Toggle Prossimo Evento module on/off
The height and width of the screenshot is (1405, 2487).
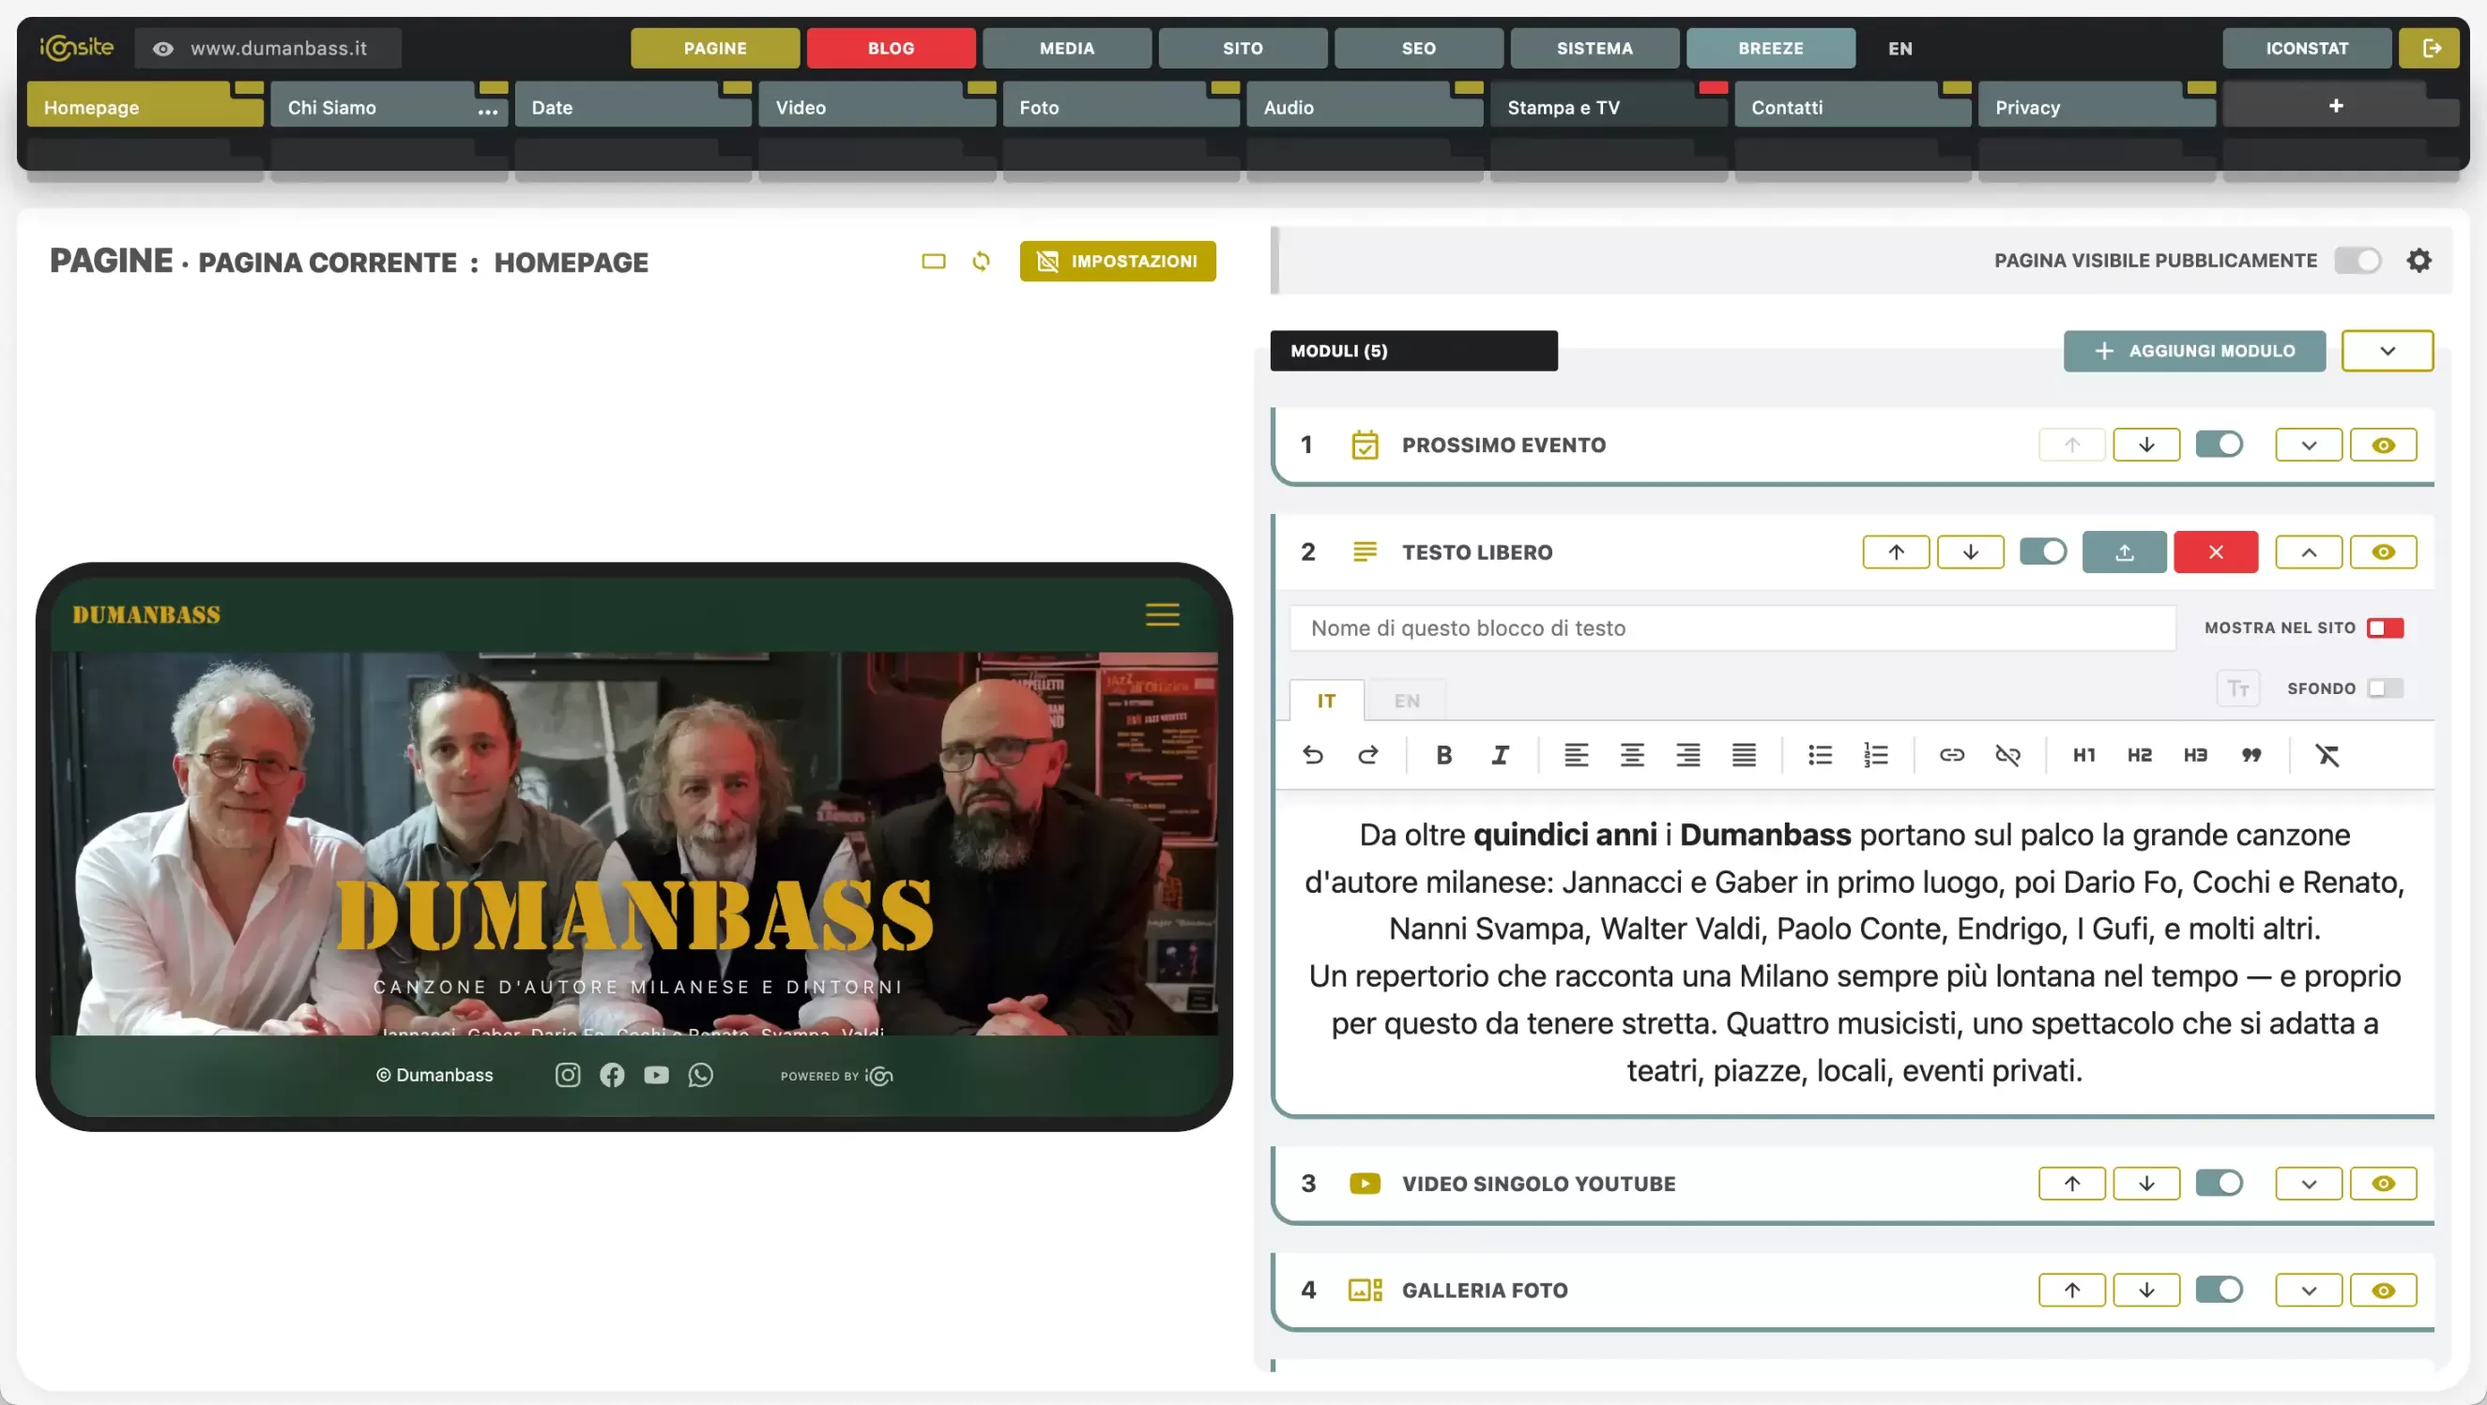(2219, 444)
